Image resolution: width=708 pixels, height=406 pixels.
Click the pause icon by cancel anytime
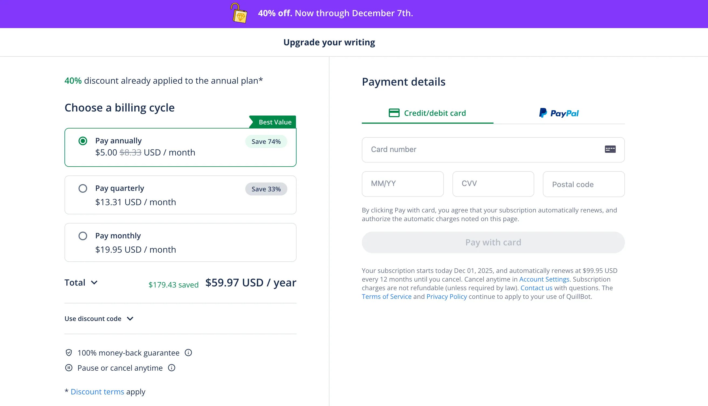pyautogui.click(x=69, y=368)
